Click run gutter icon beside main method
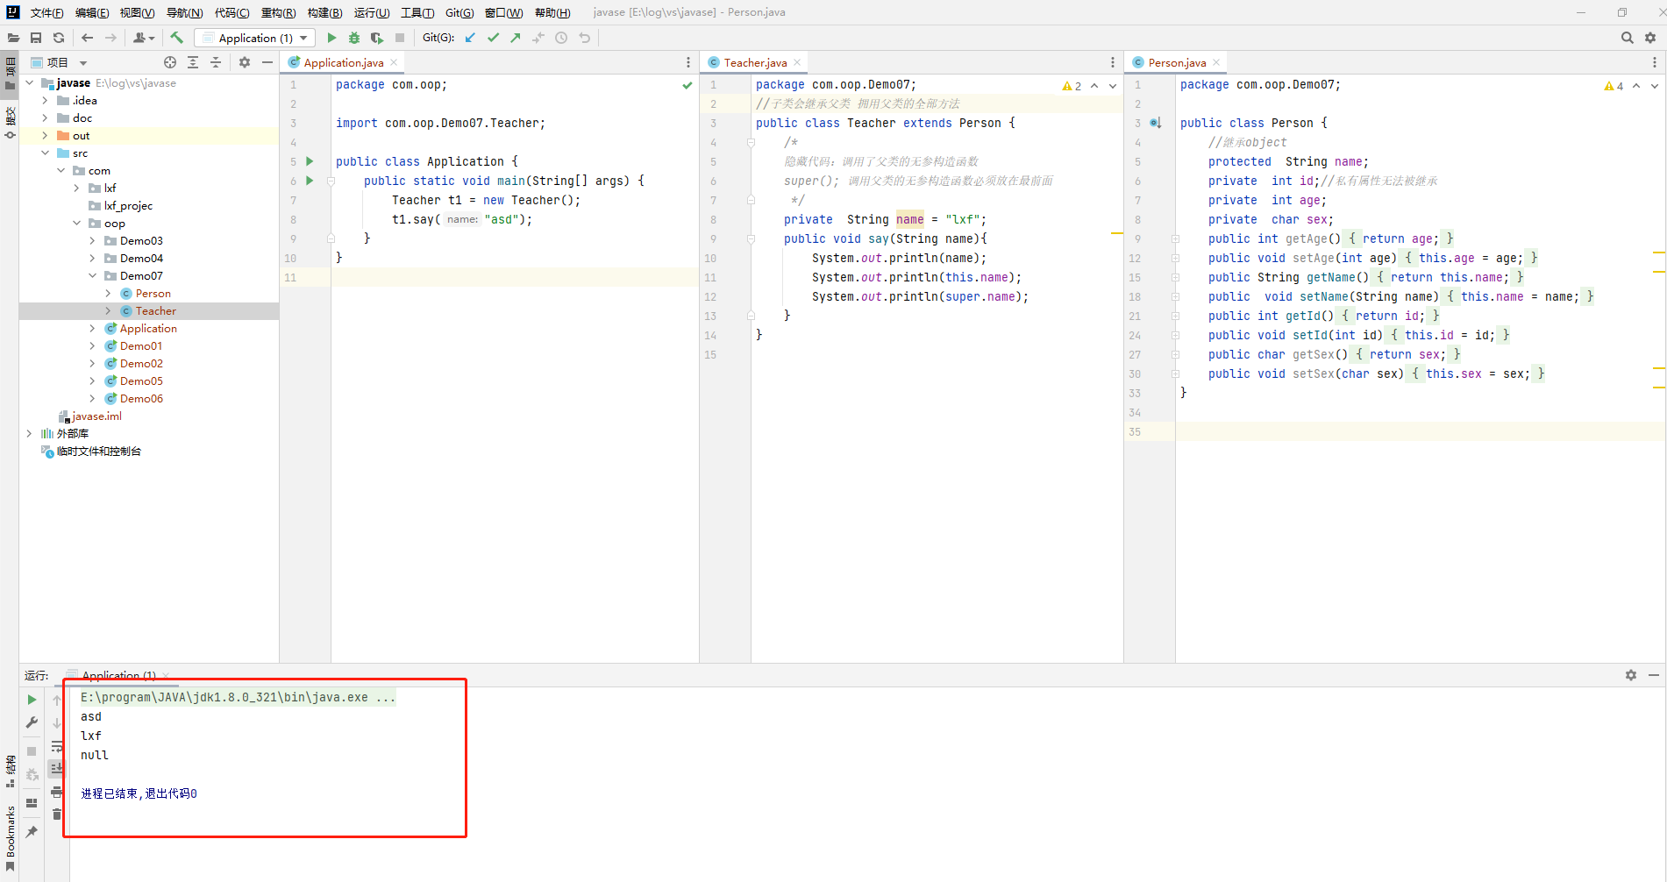 (310, 181)
